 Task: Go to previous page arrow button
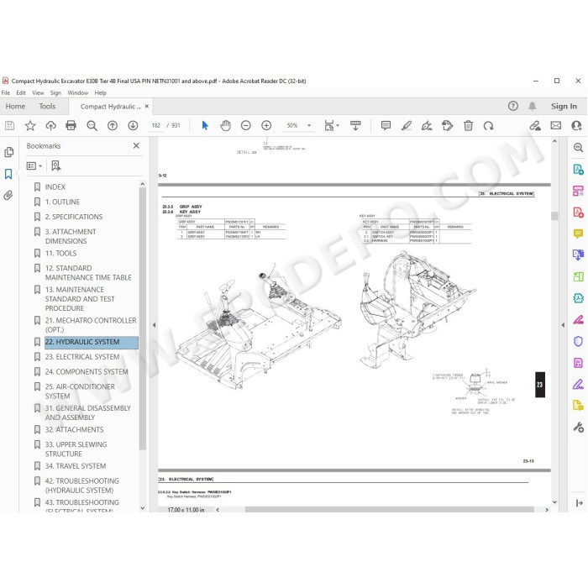113,126
